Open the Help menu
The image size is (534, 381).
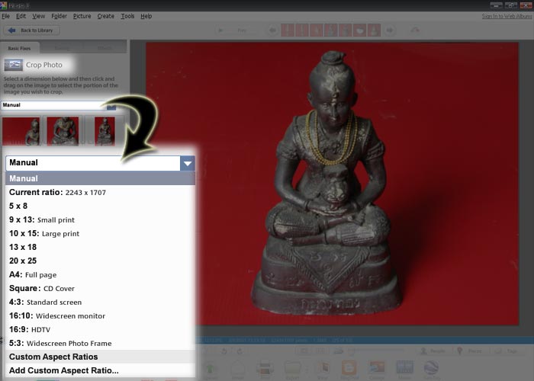click(146, 16)
